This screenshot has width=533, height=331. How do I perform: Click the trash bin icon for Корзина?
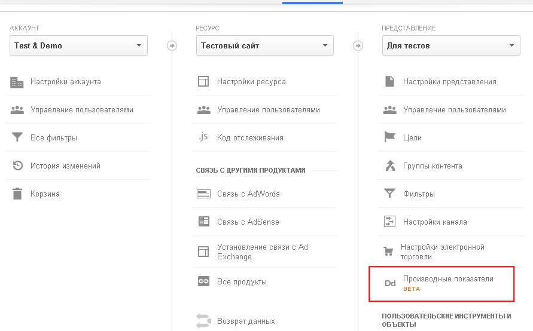pos(17,194)
